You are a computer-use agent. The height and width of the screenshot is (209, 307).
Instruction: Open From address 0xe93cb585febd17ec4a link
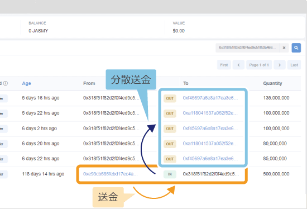[111, 174]
